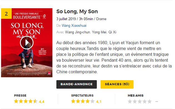The width and height of the screenshot is (175, 109).
Task: Play the trailer from the poster play icon
Action: pos(27,43)
